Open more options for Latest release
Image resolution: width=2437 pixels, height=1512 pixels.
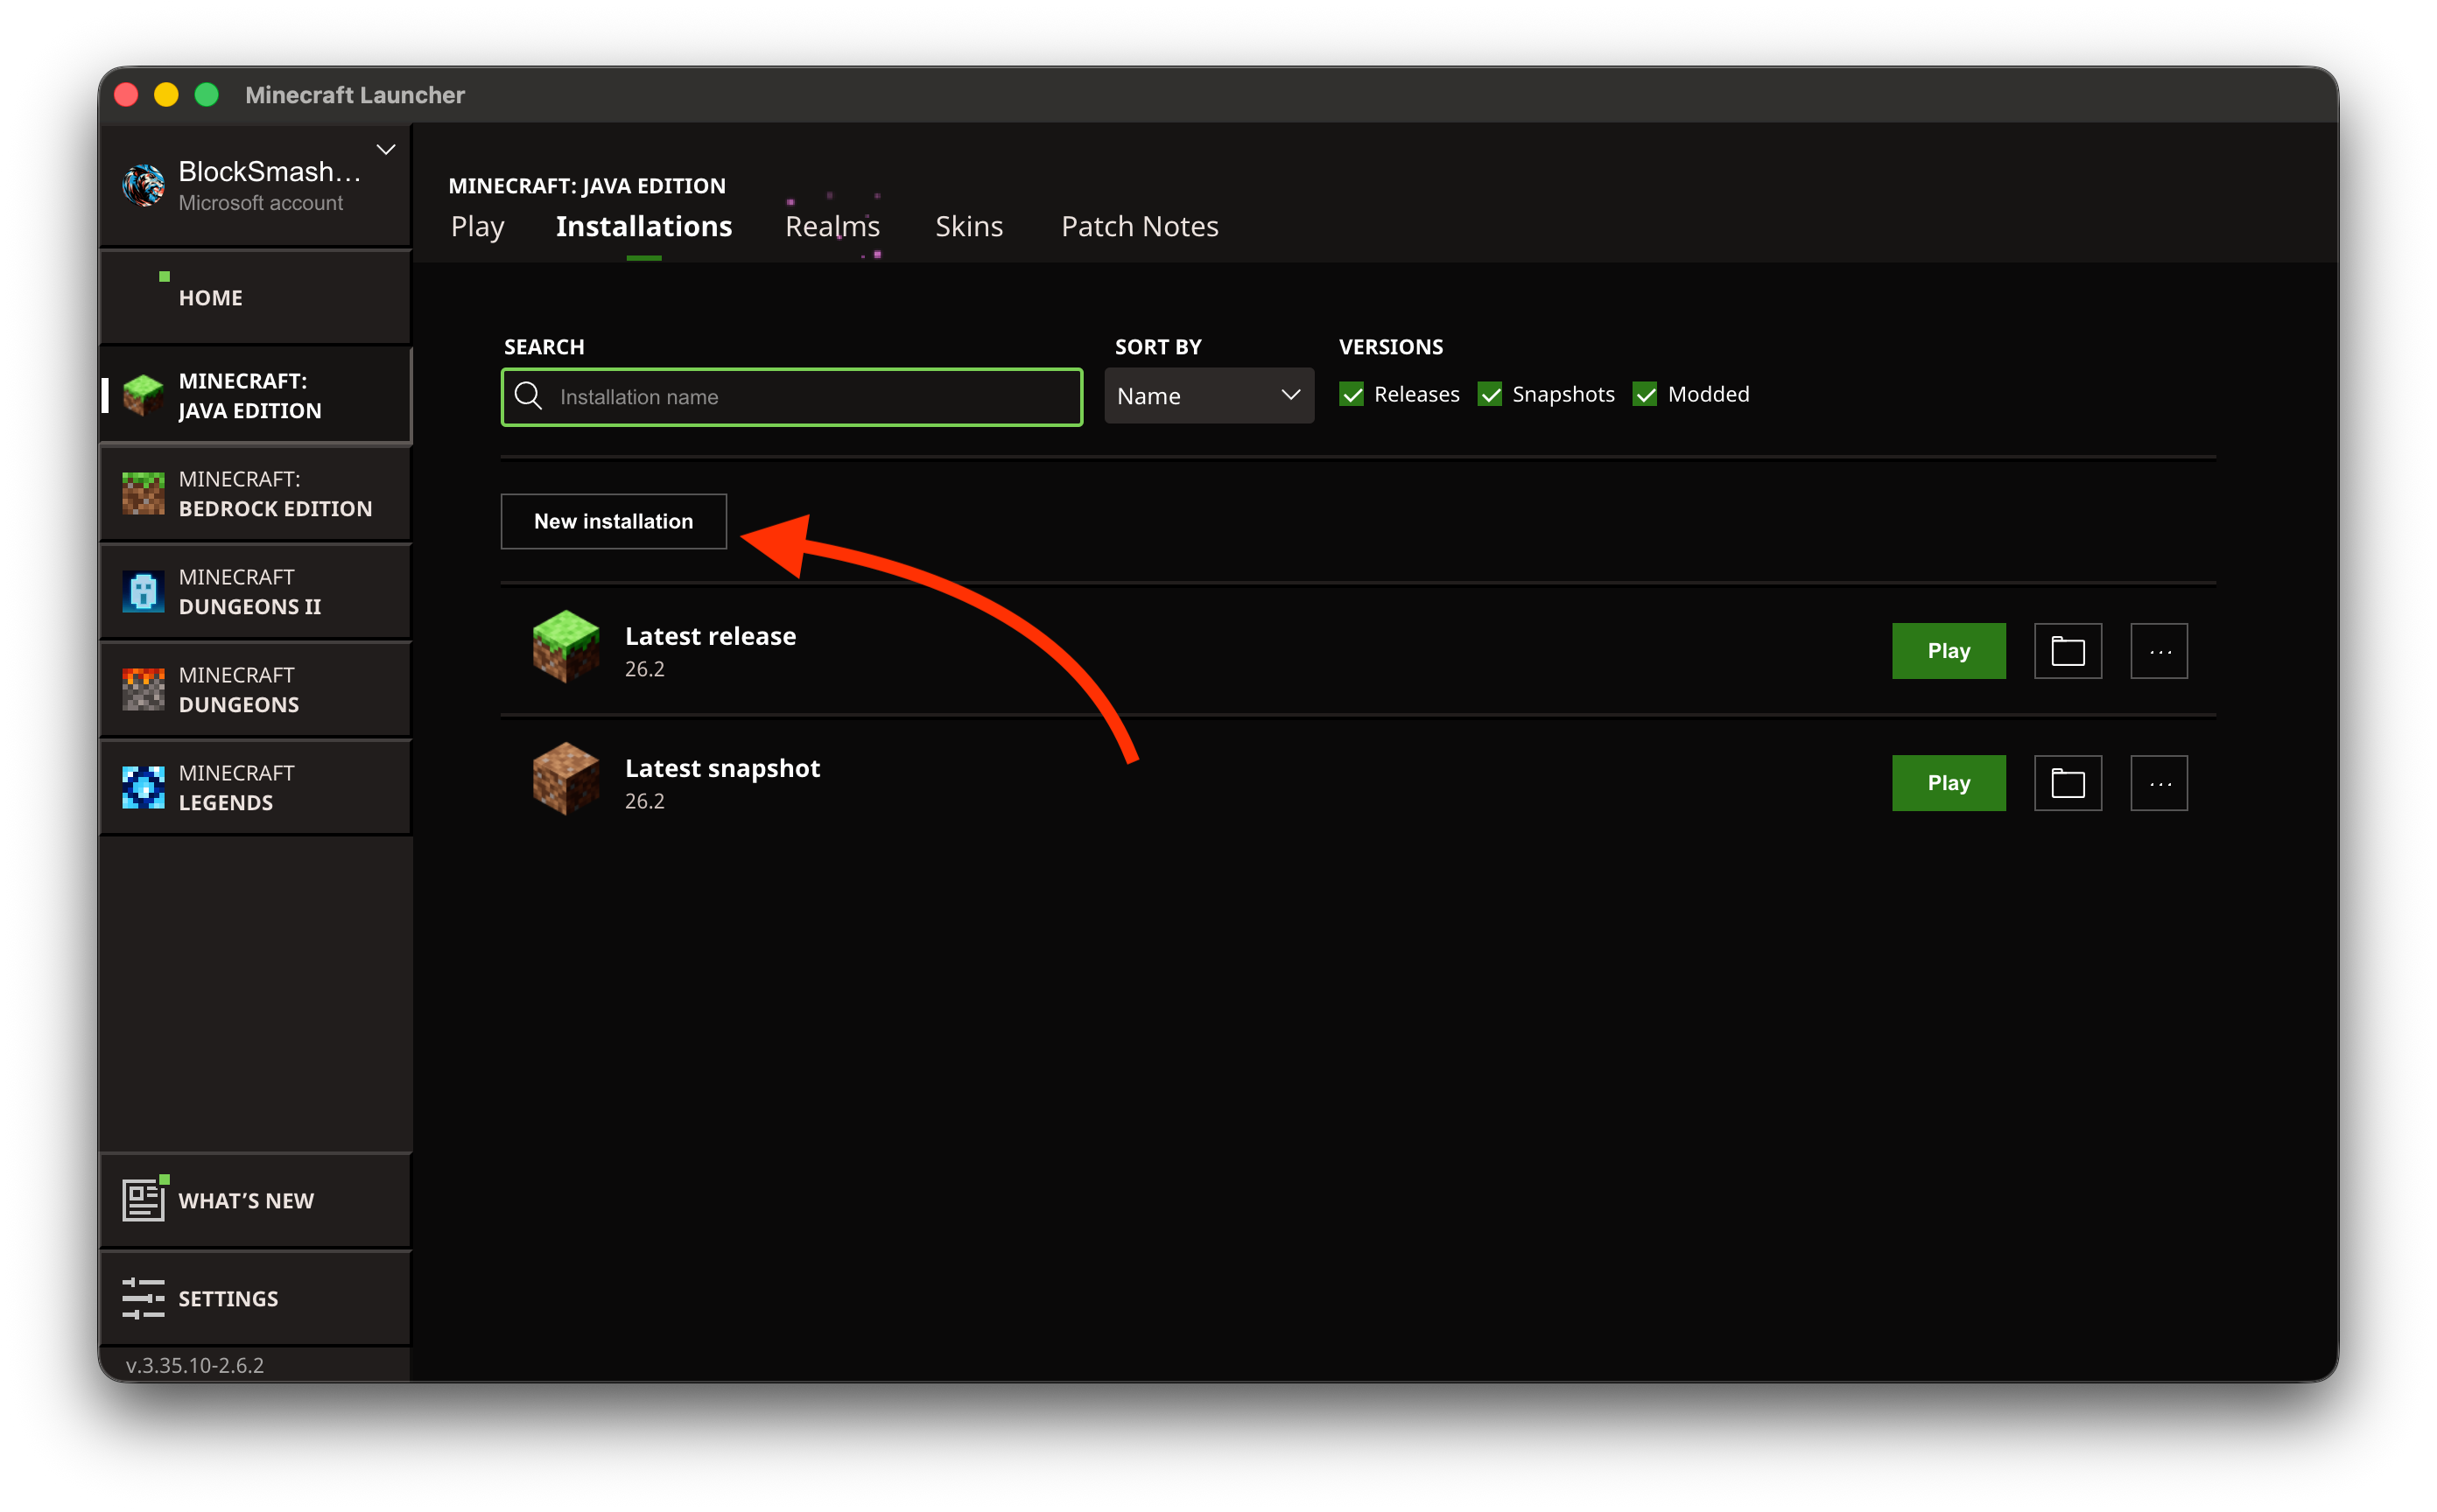[x=2159, y=651]
